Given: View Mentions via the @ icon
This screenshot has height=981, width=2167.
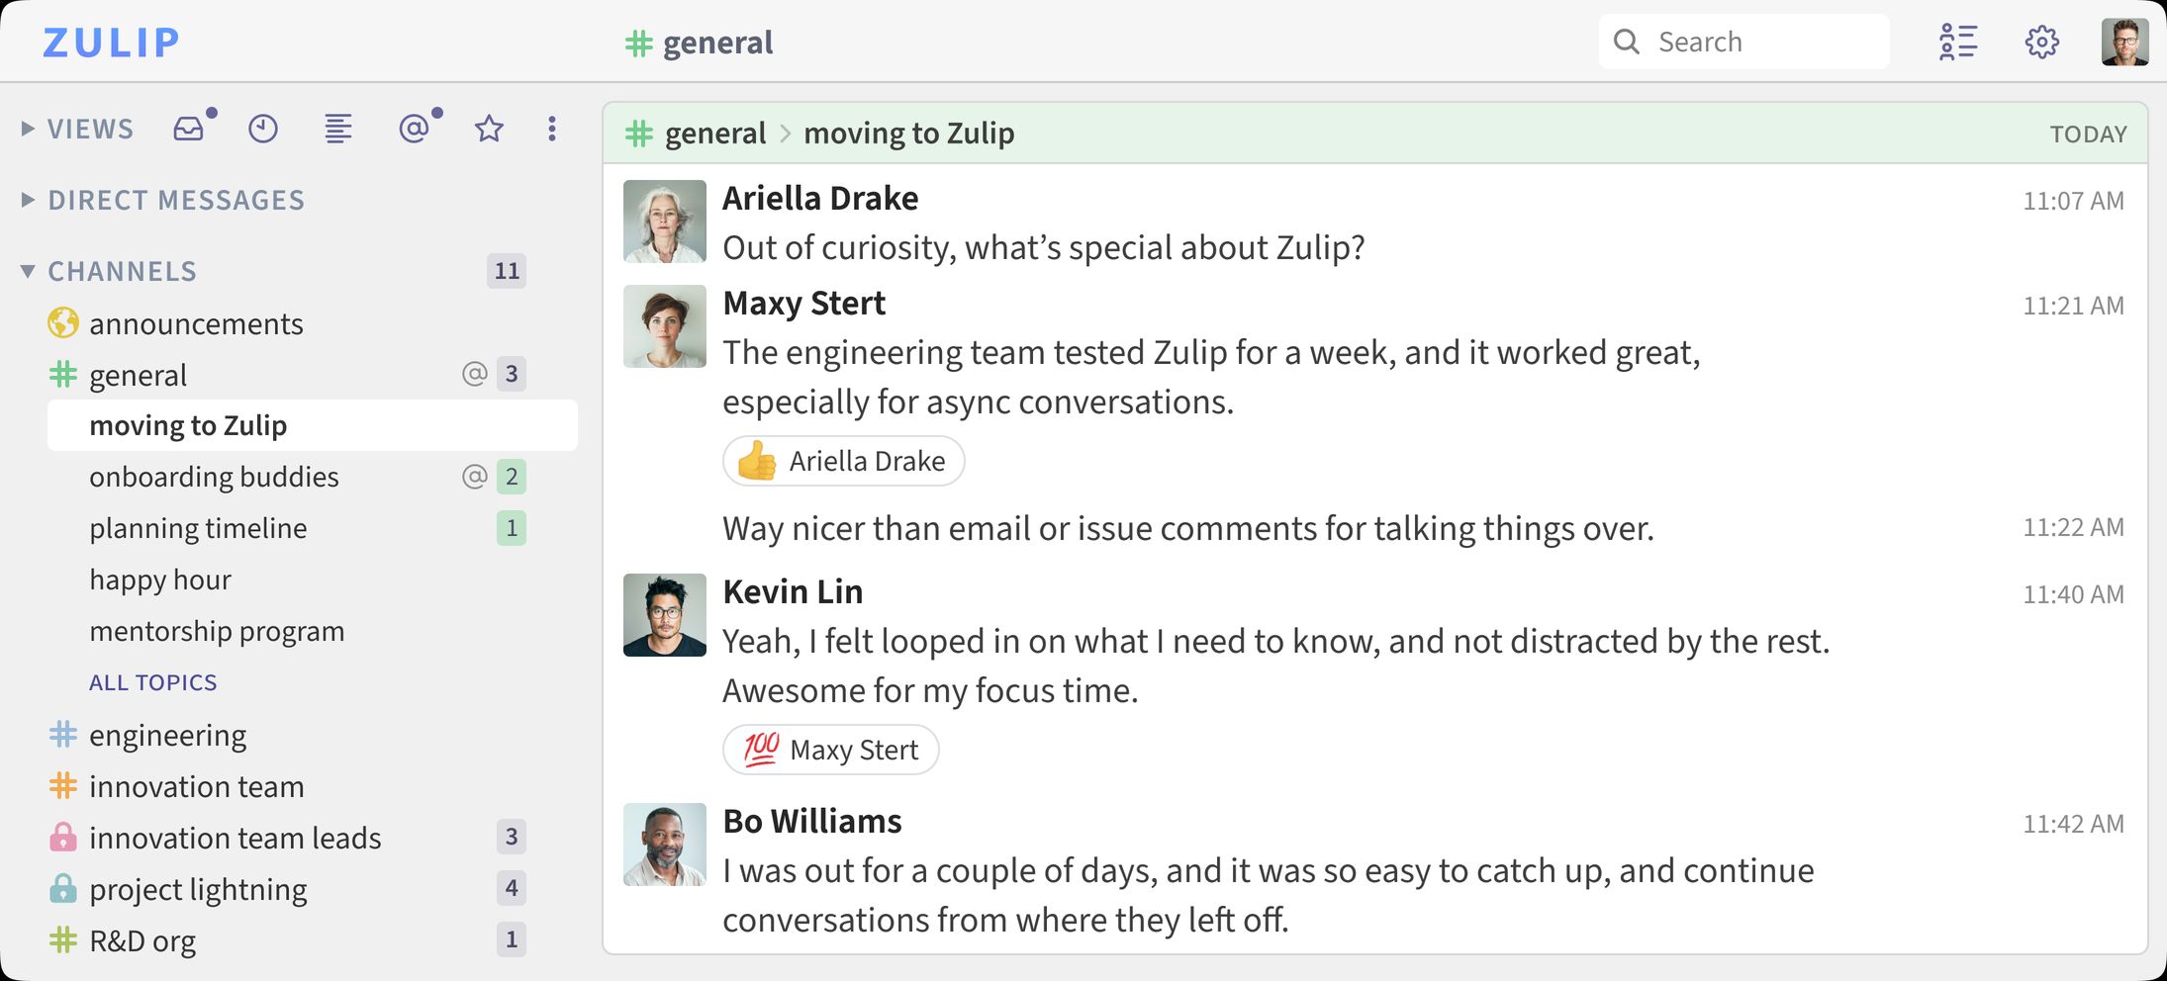Looking at the screenshot, I should pos(415,128).
